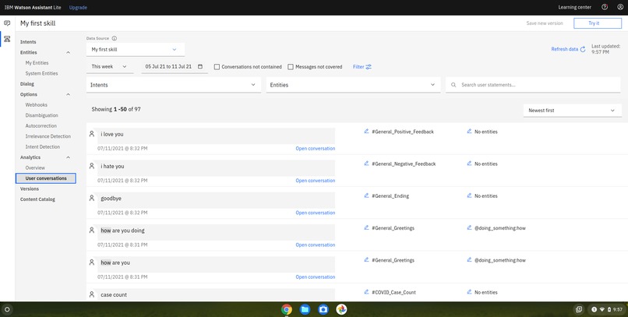
Task: Click the ChromeOS launcher circle
Action: (x=7, y=309)
